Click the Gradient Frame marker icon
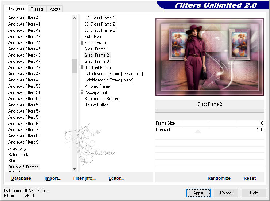270x201 pixels. 82,68
